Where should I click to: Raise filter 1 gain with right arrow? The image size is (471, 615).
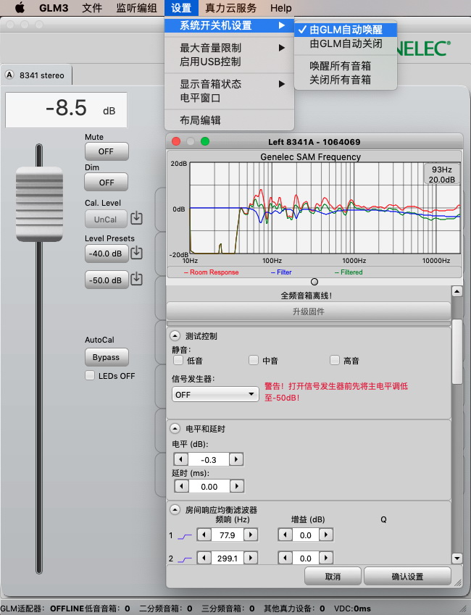[326, 535]
